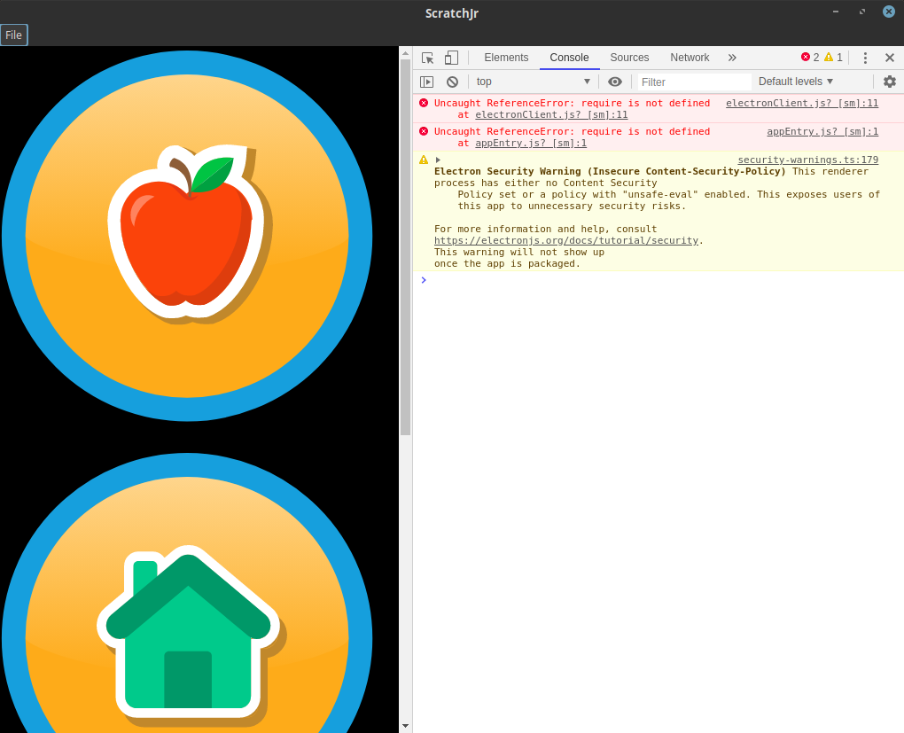Open the File menu
This screenshot has width=904, height=733.
coord(14,35)
